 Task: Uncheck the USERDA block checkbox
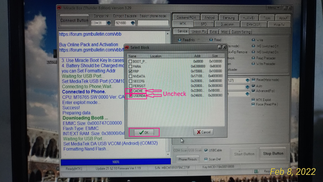(131, 96)
